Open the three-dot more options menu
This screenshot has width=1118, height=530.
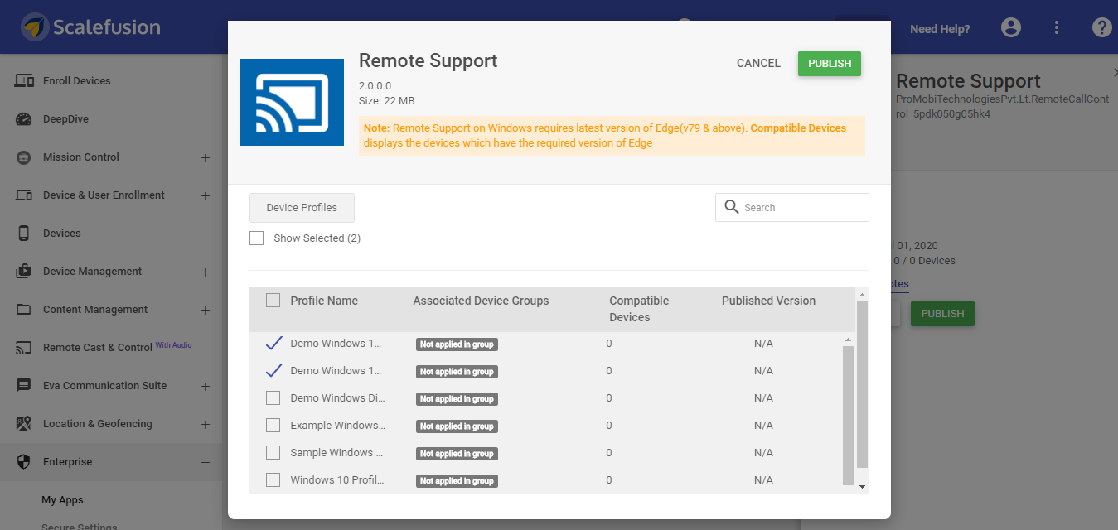pyautogui.click(x=1057, y=27)
